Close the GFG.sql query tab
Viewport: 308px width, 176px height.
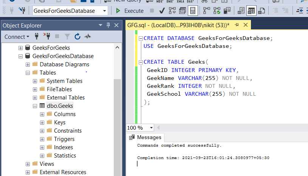coord(245,25)
